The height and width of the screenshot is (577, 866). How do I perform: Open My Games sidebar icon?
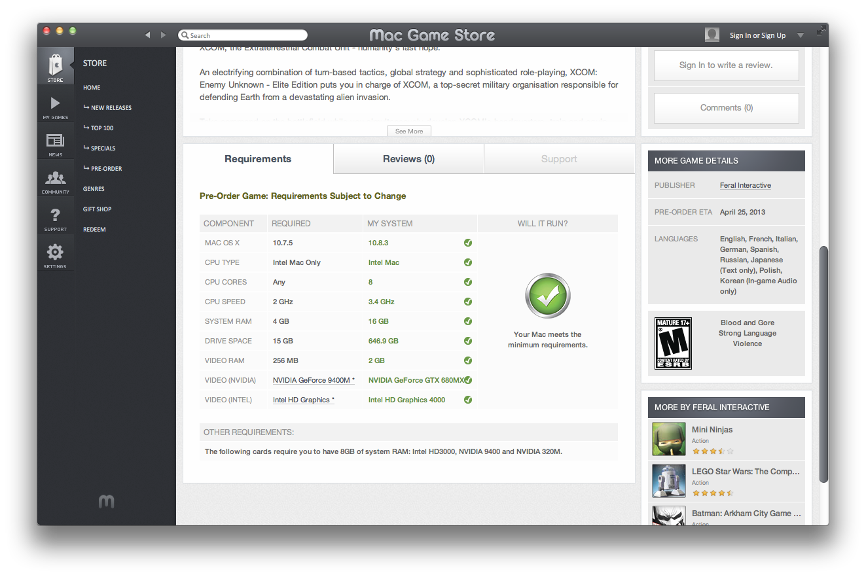(56, 107)
